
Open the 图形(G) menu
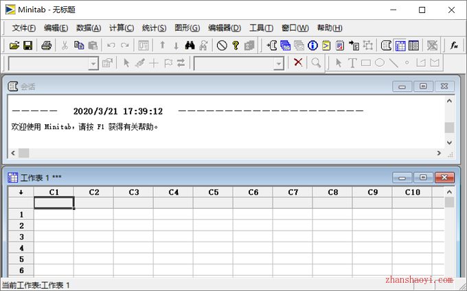(x=187, y=28)
